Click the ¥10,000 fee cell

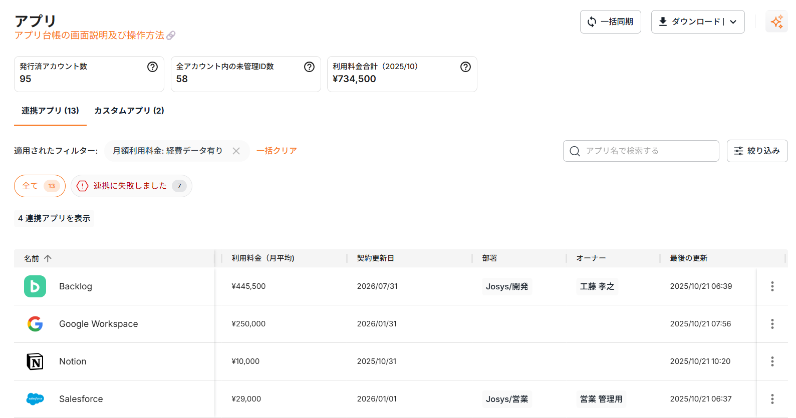click(245, 361)
